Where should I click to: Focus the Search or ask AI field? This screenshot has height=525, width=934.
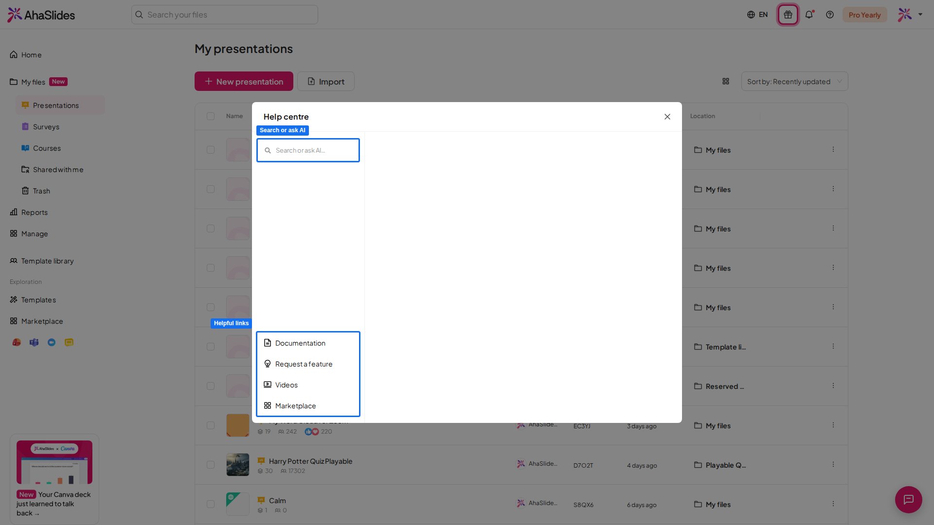308,150
